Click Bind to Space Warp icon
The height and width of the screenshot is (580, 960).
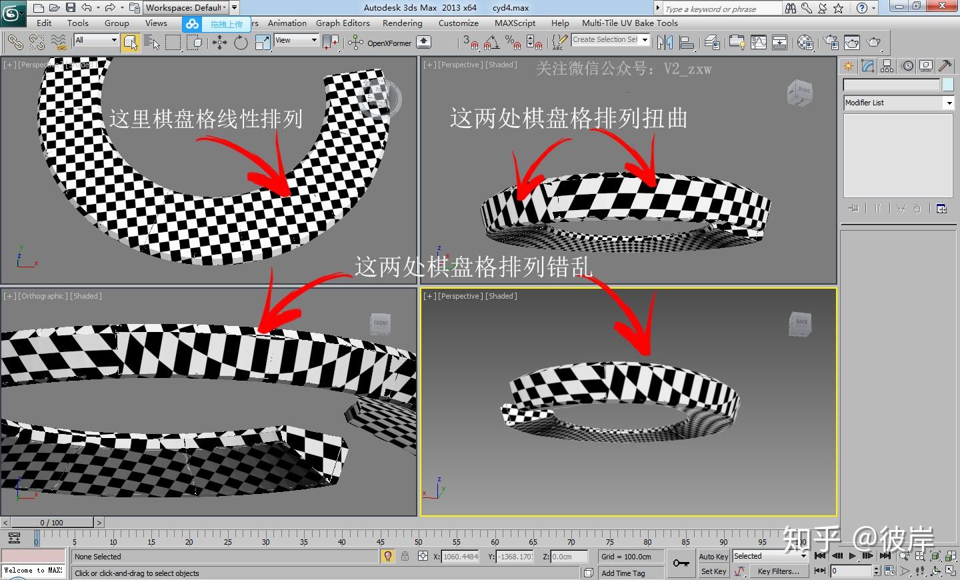[59, 43]
